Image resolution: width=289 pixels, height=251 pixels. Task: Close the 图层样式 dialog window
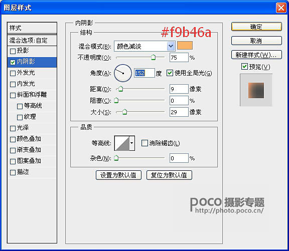pos(281,8)
